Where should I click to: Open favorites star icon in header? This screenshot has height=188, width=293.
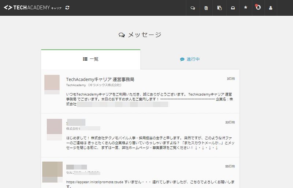pos(245,7)
